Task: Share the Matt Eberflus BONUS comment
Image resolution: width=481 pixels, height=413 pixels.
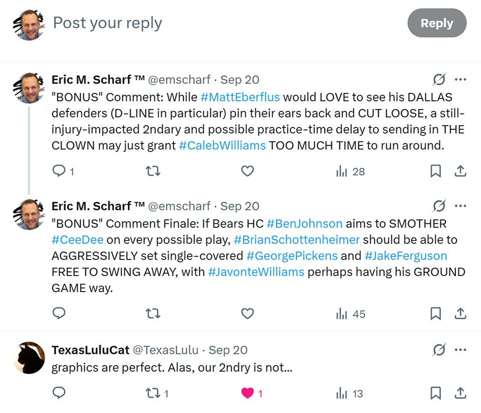Action: click(460, 172)
